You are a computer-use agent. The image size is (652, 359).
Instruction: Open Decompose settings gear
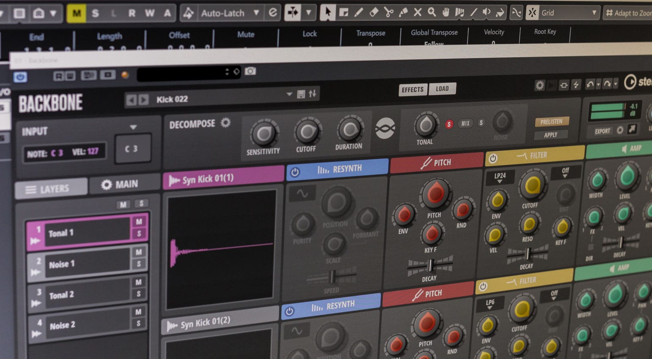pos(226,123)
